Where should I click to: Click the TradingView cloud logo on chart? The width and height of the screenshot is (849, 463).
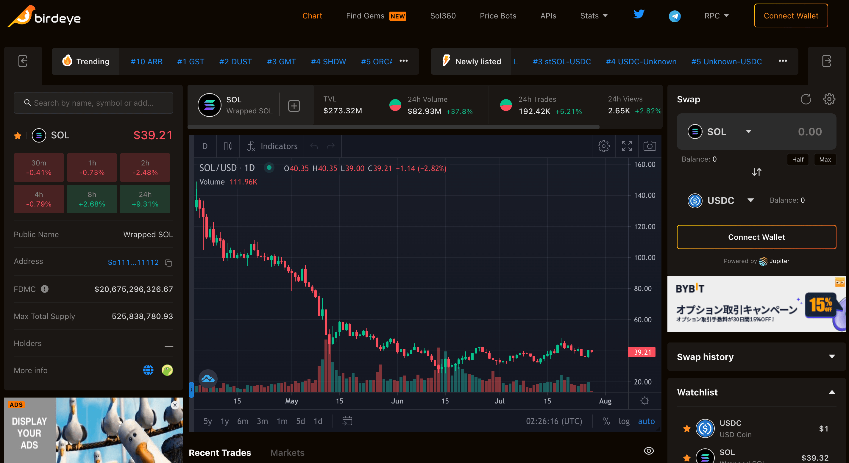[x=208, y=378]
